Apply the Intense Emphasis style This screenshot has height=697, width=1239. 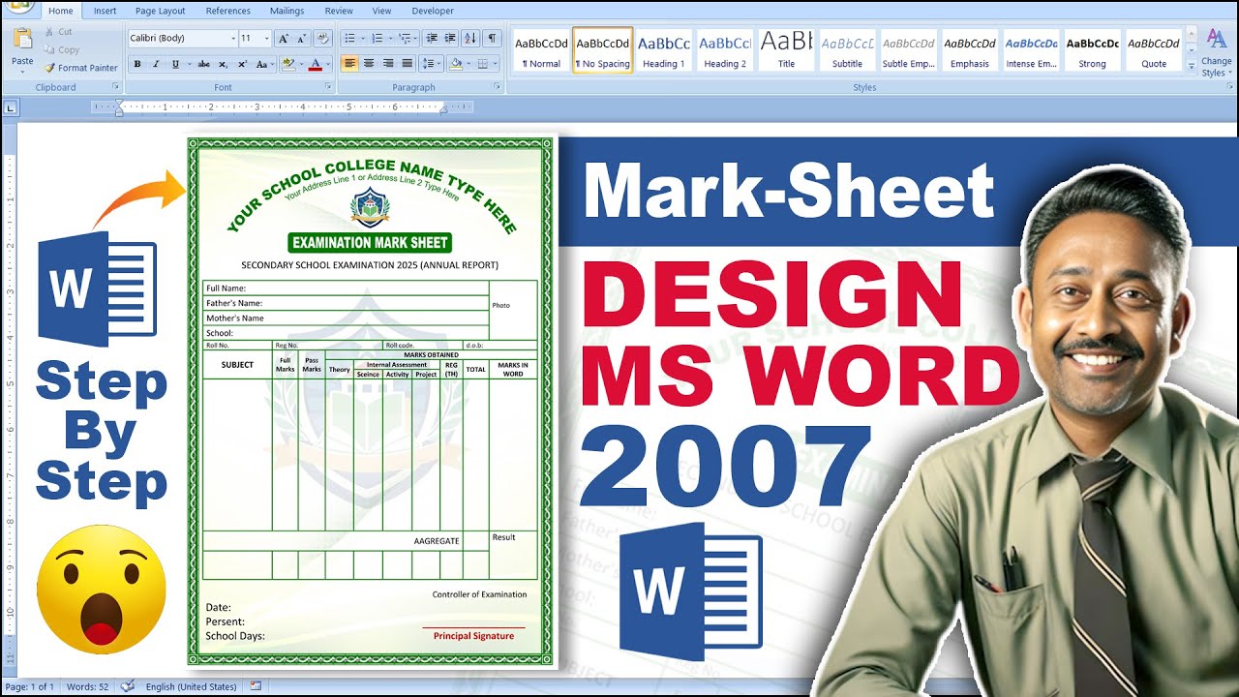click(x=1031, y=50)
